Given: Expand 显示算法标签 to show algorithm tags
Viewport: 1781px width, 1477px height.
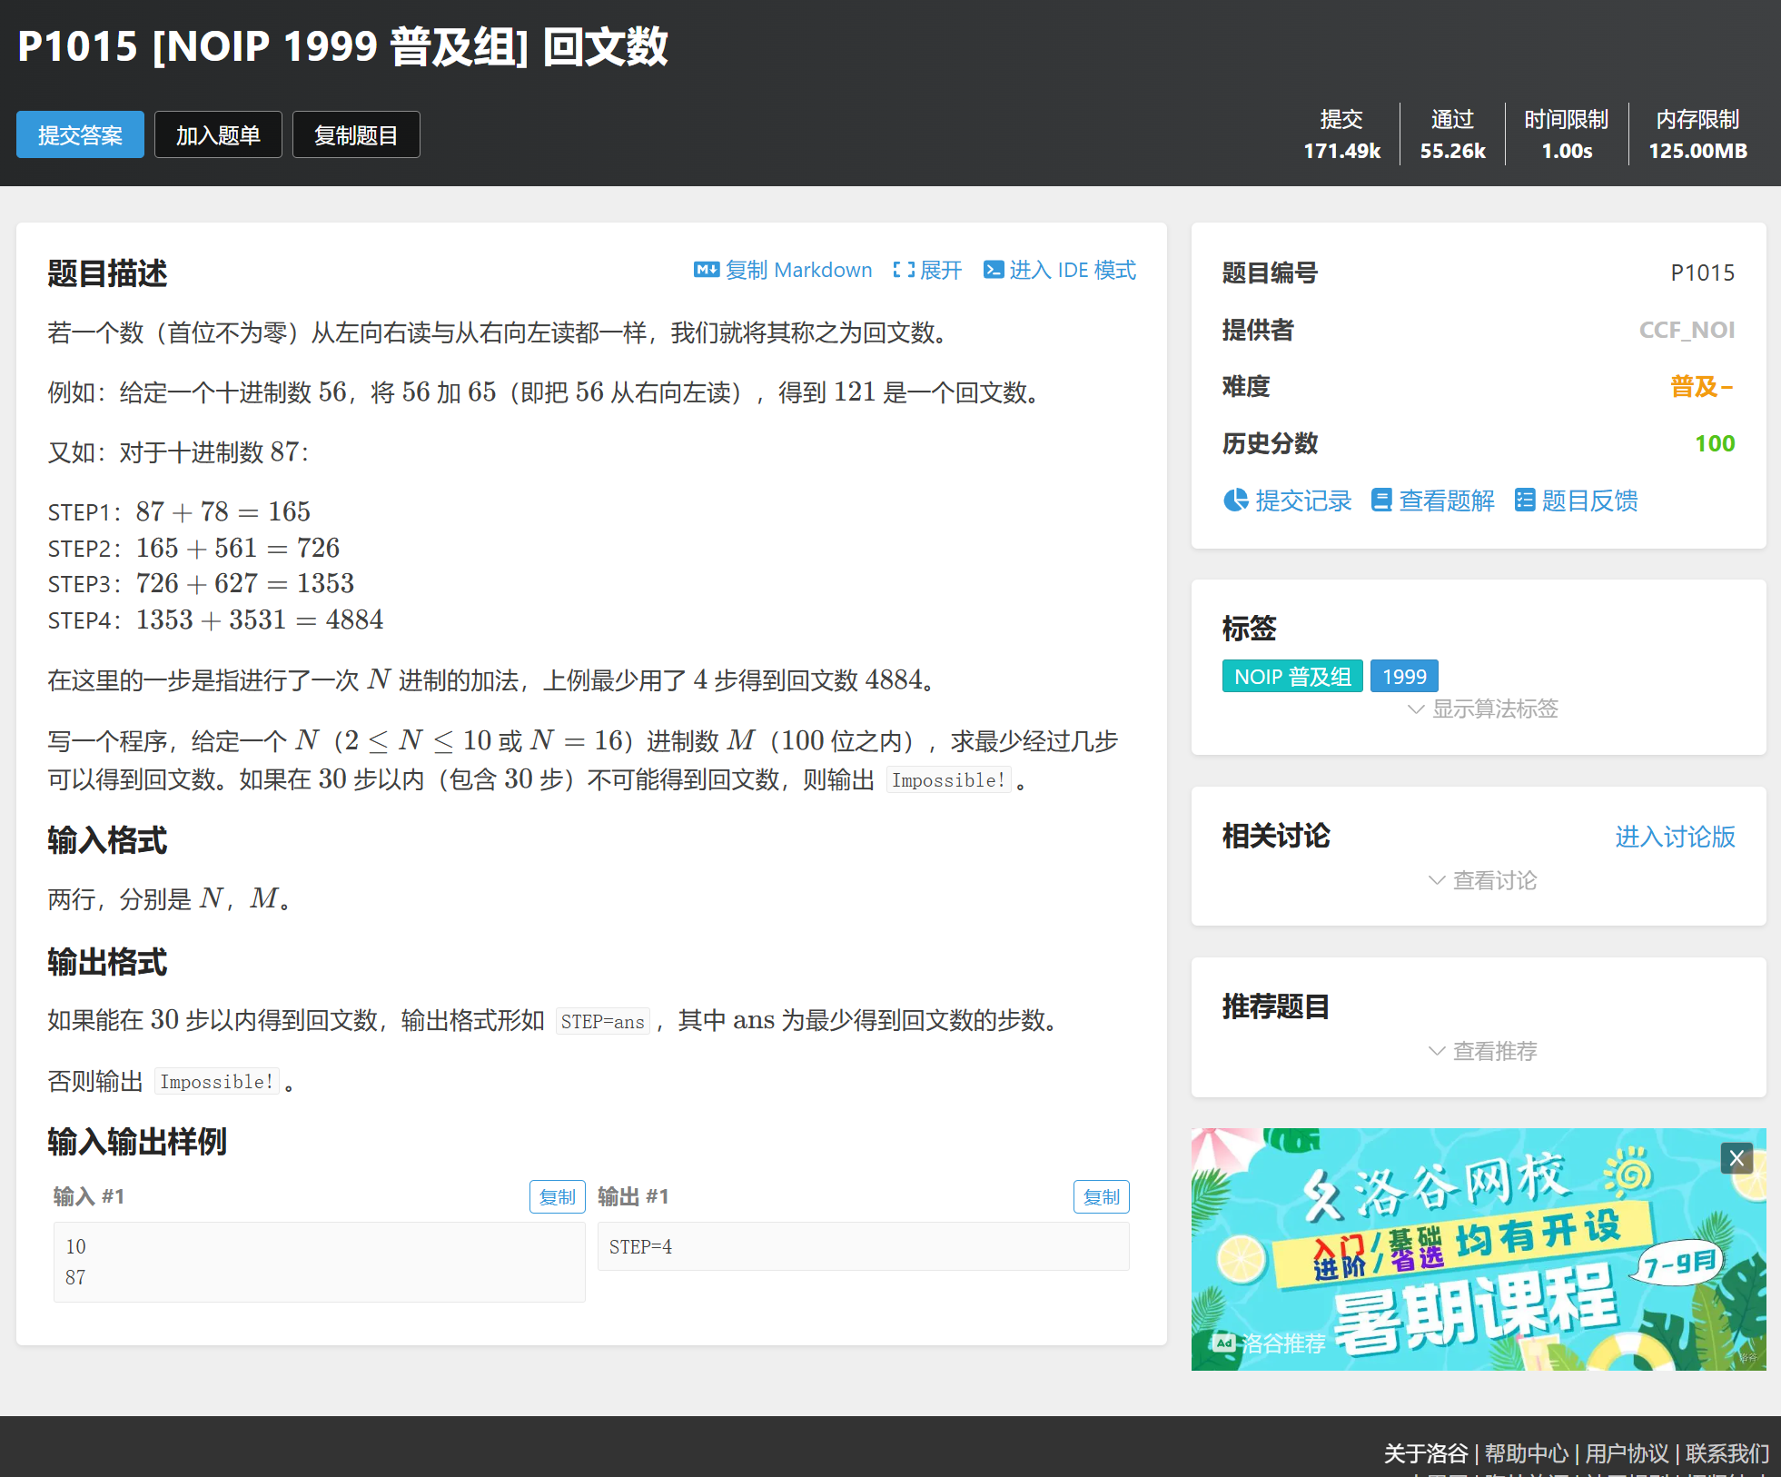Looking at the screenshot, I should pos(1482,709).
